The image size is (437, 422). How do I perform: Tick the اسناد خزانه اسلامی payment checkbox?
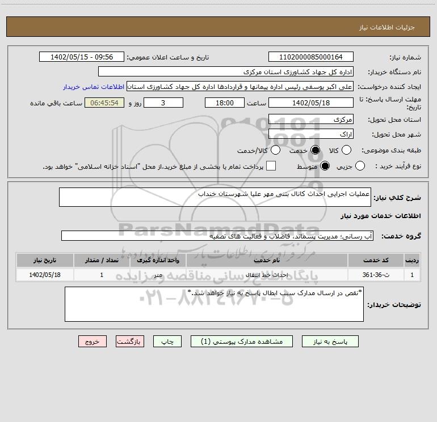point(271,166)
